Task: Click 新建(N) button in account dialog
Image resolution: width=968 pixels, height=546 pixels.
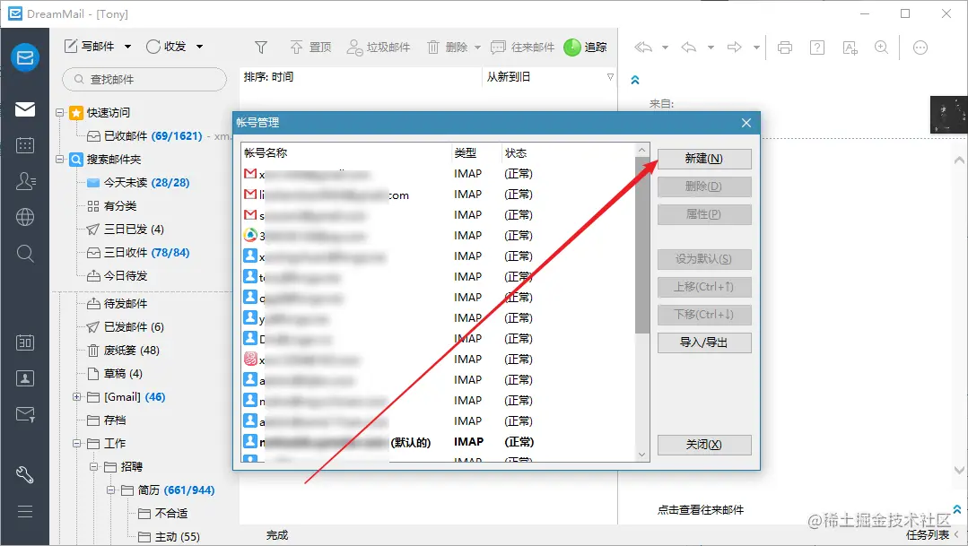Action: pos(704,159)
